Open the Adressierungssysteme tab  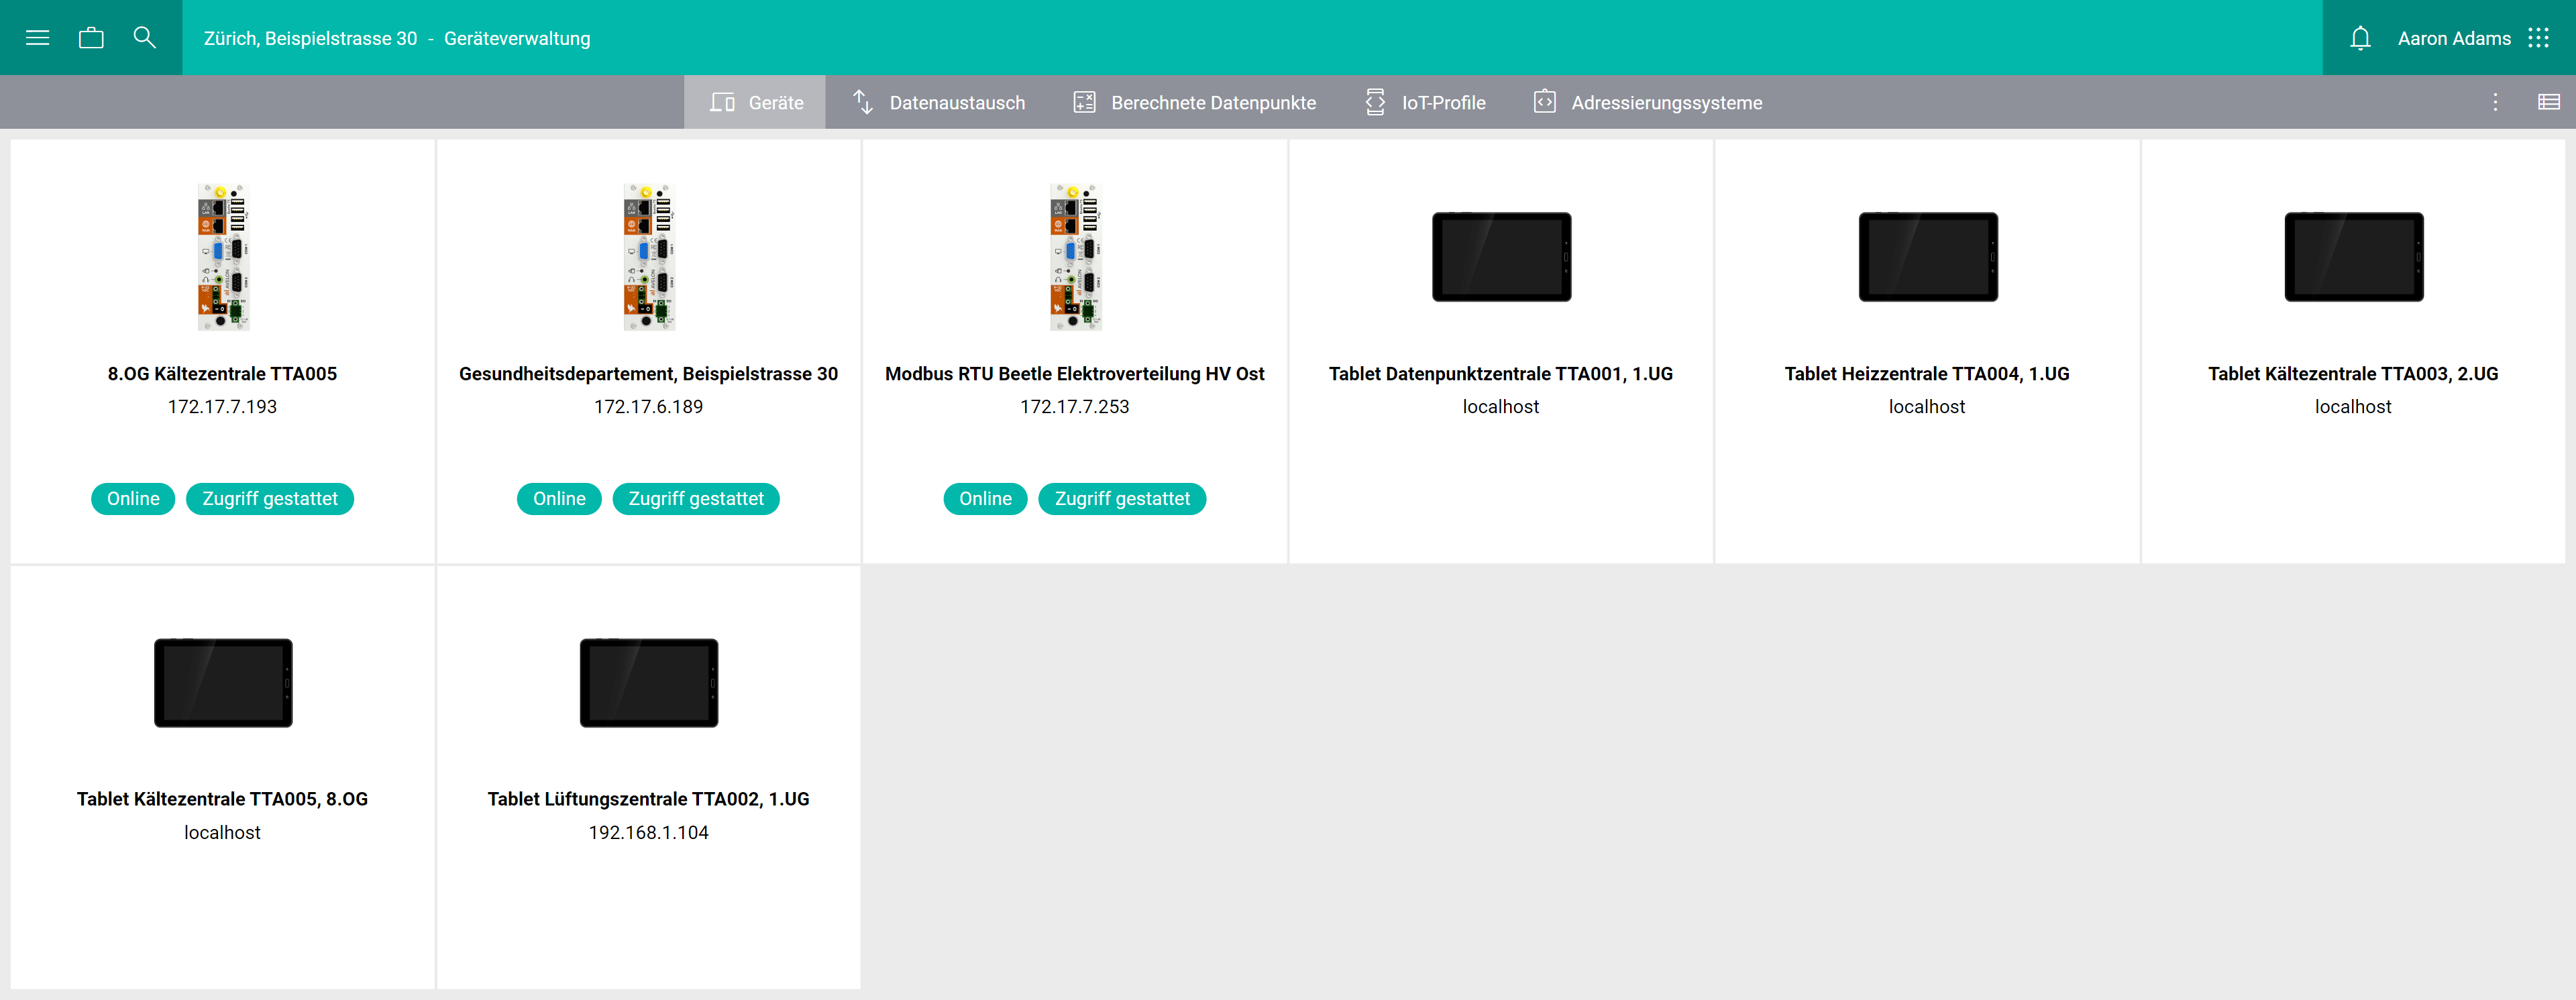[x=1647, y=102]
